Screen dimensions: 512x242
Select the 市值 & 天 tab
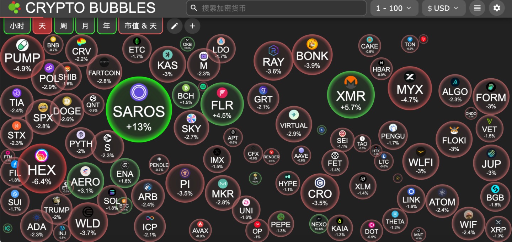pos(140,26)
